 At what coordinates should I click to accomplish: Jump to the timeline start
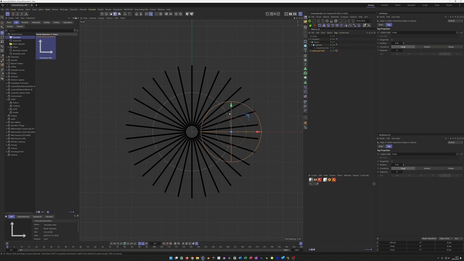(111, 243)
